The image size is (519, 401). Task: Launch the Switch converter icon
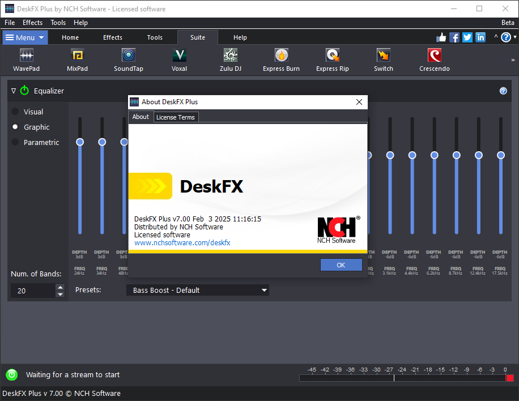click(x=383, y=60)
